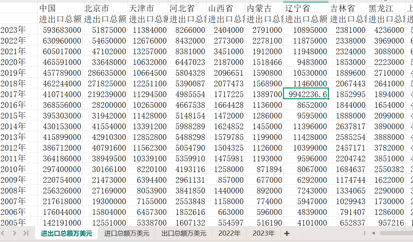413x242 pixels.
Task: Select the 2014年 row label cell
Action: coord(19,126)
